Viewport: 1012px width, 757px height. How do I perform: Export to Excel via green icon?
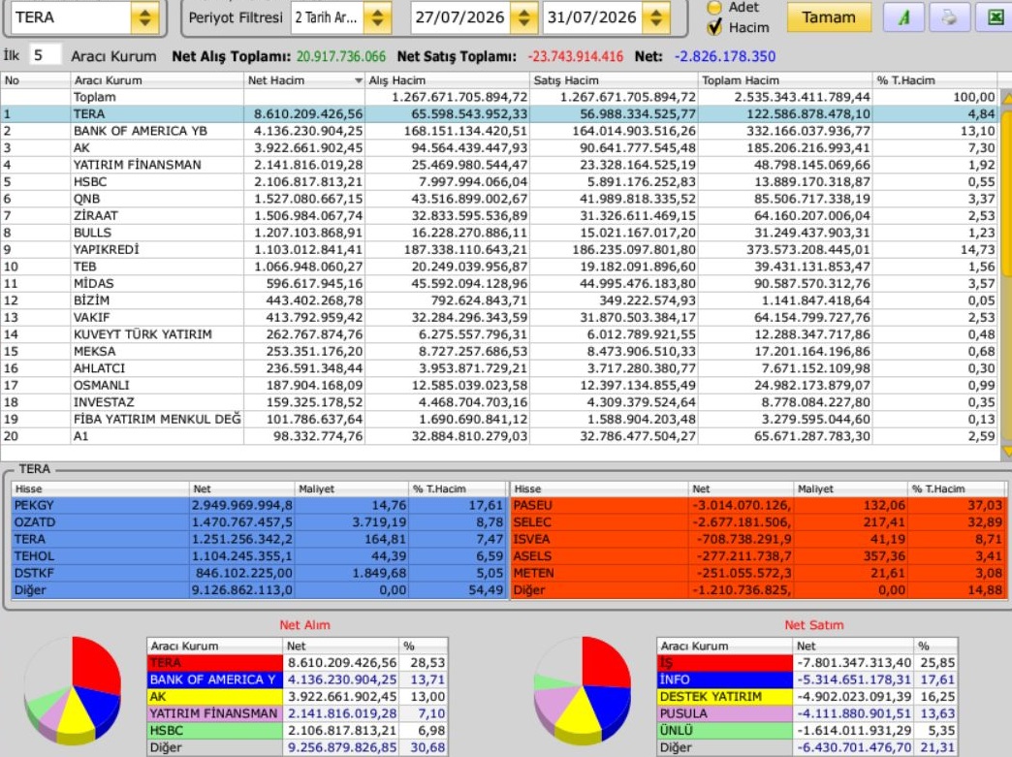995,17
